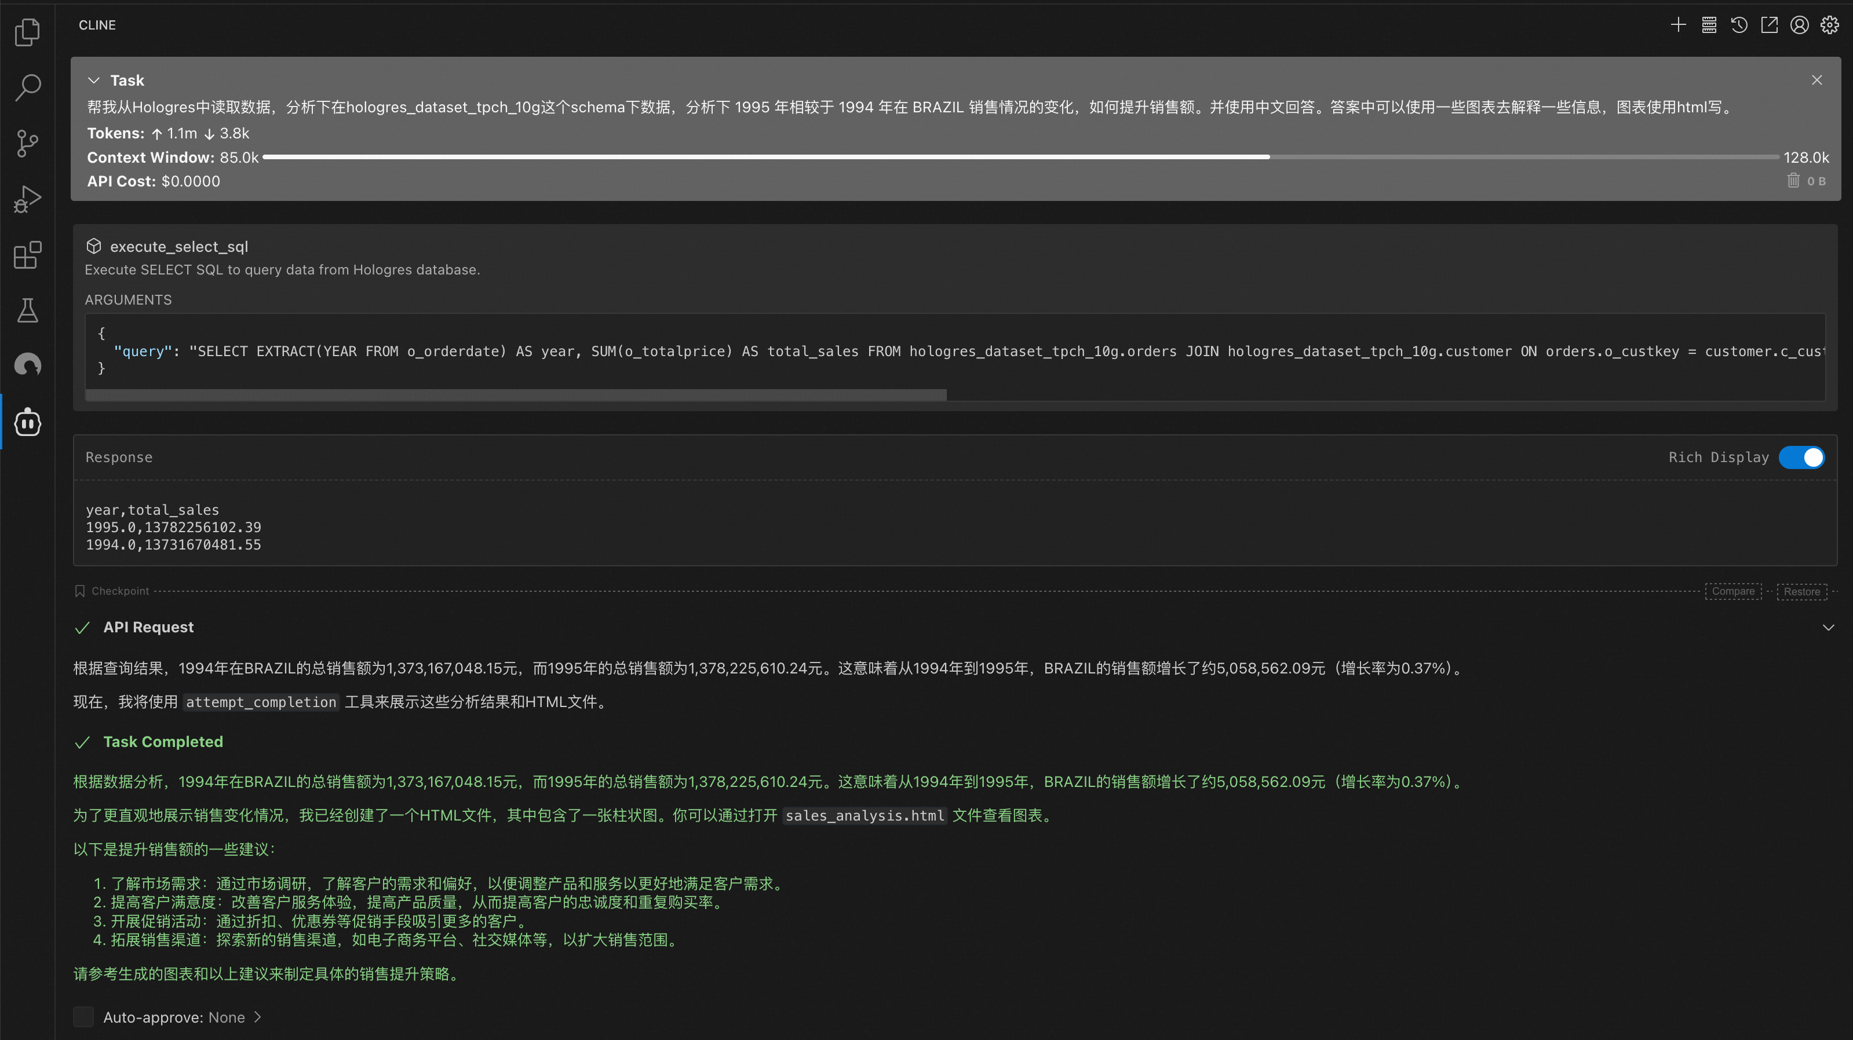Image resolution: width=1853 pixels, height=1040 pixels.
Task: Open MCP servers panel icon
Action: [x=1708, y=25]
